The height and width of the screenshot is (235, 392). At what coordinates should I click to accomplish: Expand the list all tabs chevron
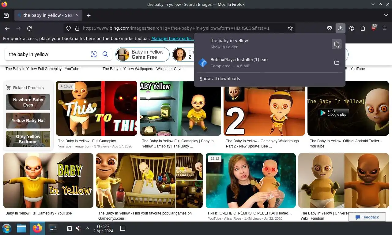[x=386, y=15]
